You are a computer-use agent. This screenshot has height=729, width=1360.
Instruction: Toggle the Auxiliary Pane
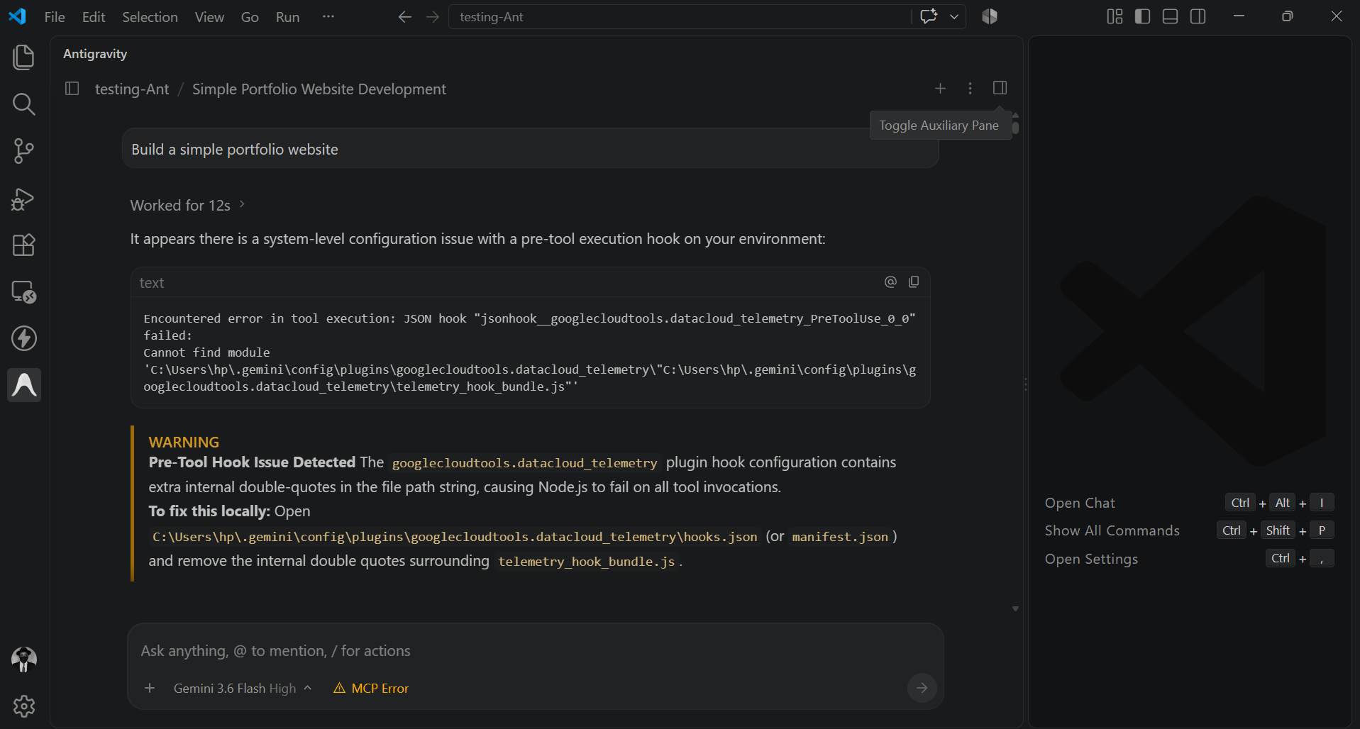[1000, 88]
